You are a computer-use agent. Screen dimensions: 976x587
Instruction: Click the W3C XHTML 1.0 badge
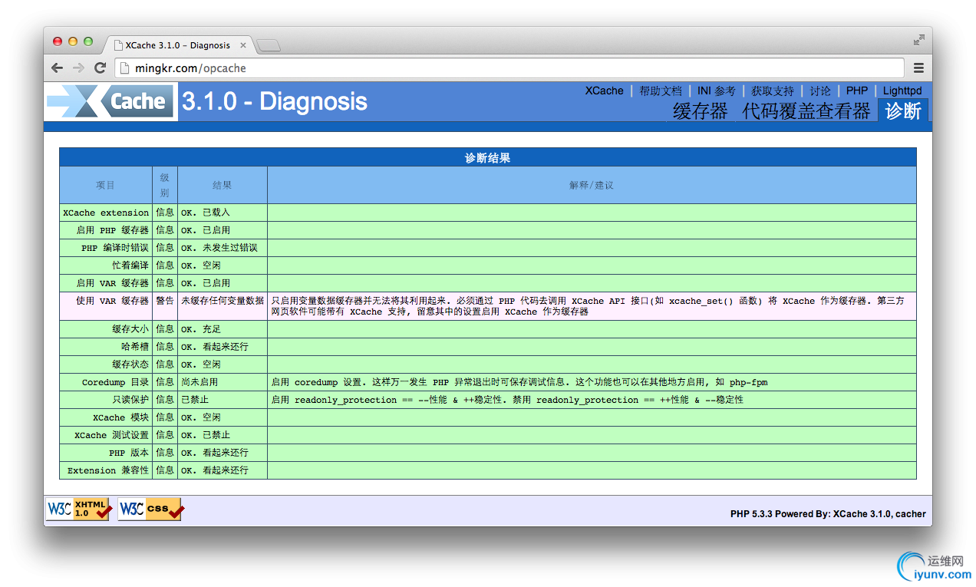[79, 510]
